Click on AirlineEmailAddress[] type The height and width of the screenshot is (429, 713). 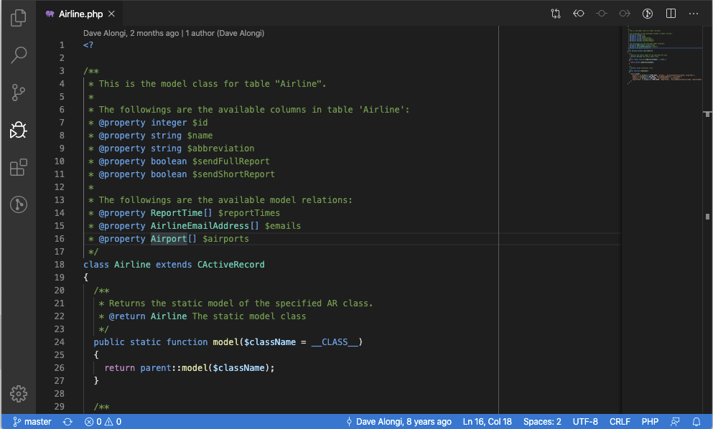pos(205,226)
